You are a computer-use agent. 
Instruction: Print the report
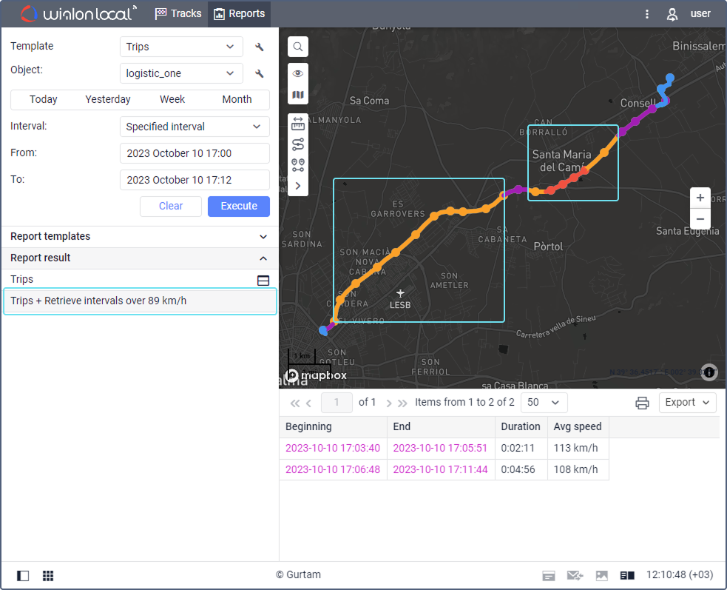pyautogui.click(x=642, y=403)
